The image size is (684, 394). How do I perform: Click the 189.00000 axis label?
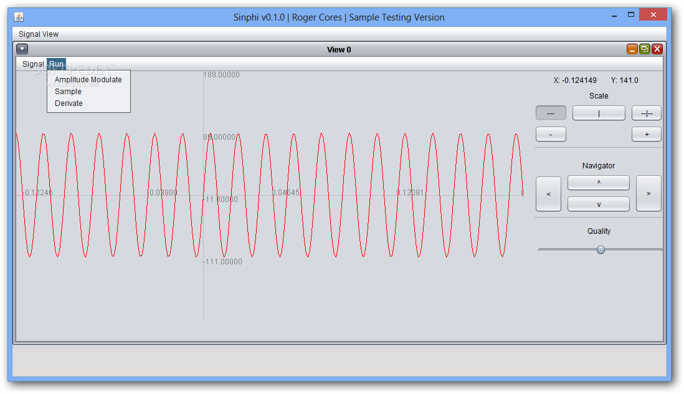pyautogui.click(x=222, y=75)
